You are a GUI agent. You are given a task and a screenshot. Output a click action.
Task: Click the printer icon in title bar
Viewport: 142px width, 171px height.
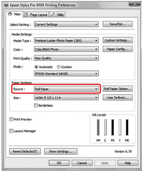pyautogui.click(x=6, y=5)
